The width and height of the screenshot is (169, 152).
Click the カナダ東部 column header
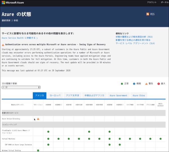pos(130,105)
